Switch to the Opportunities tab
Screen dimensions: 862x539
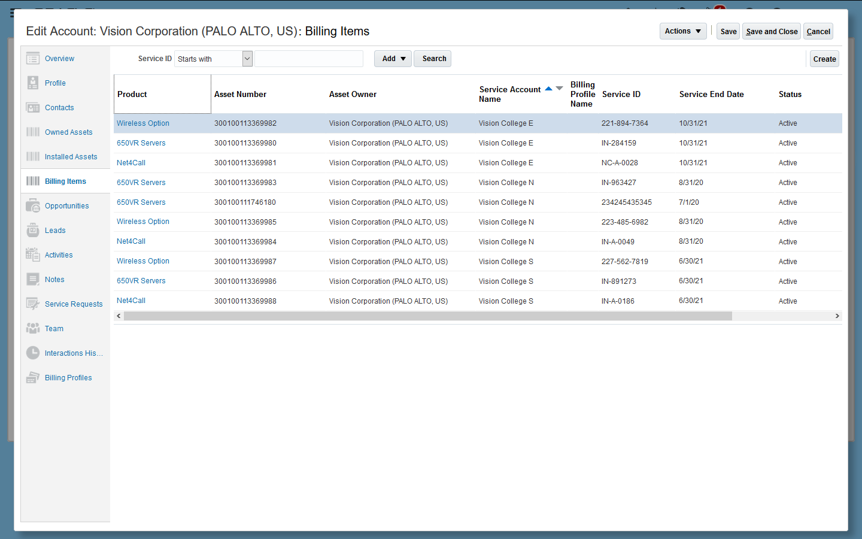(67, 206)
